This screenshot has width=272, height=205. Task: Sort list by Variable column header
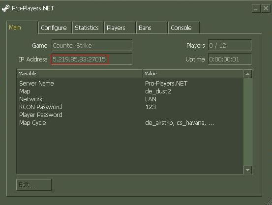coord(80,74)
